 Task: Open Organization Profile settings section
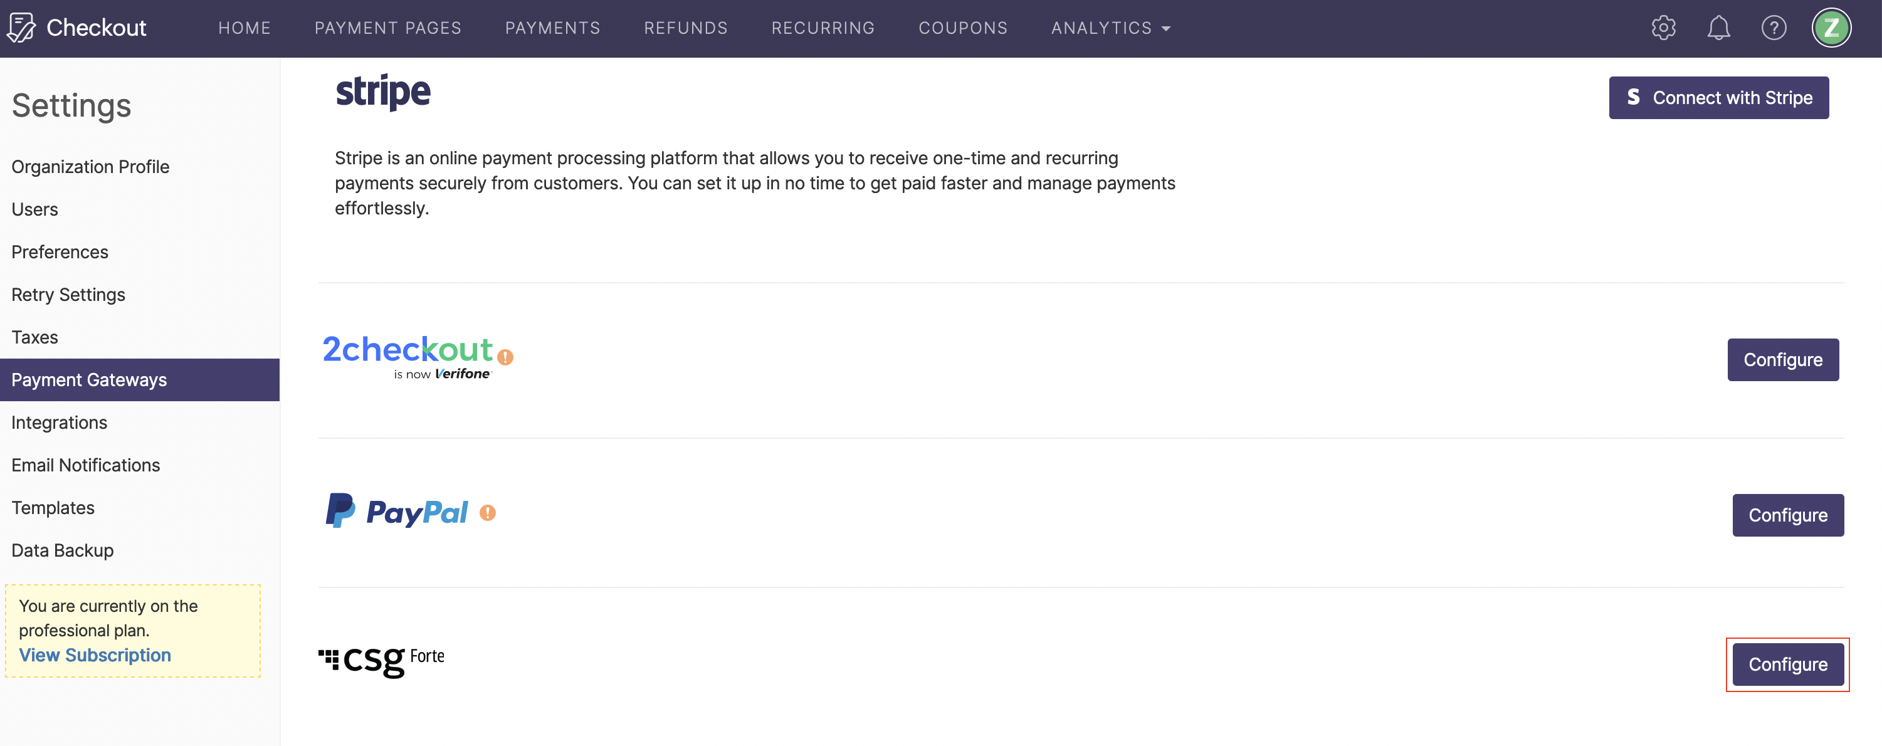click(x=90, y=165)
